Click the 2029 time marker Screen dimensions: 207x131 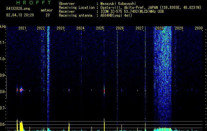[x=179, y=28]
